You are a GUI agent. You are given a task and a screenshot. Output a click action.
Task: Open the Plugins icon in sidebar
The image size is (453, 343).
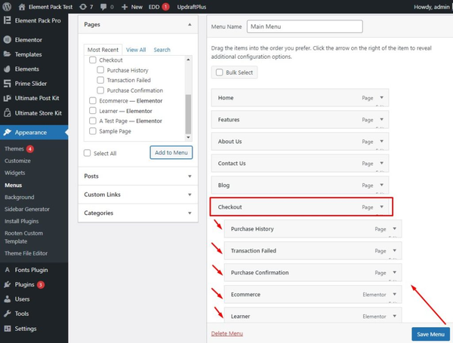pos(8,285)
